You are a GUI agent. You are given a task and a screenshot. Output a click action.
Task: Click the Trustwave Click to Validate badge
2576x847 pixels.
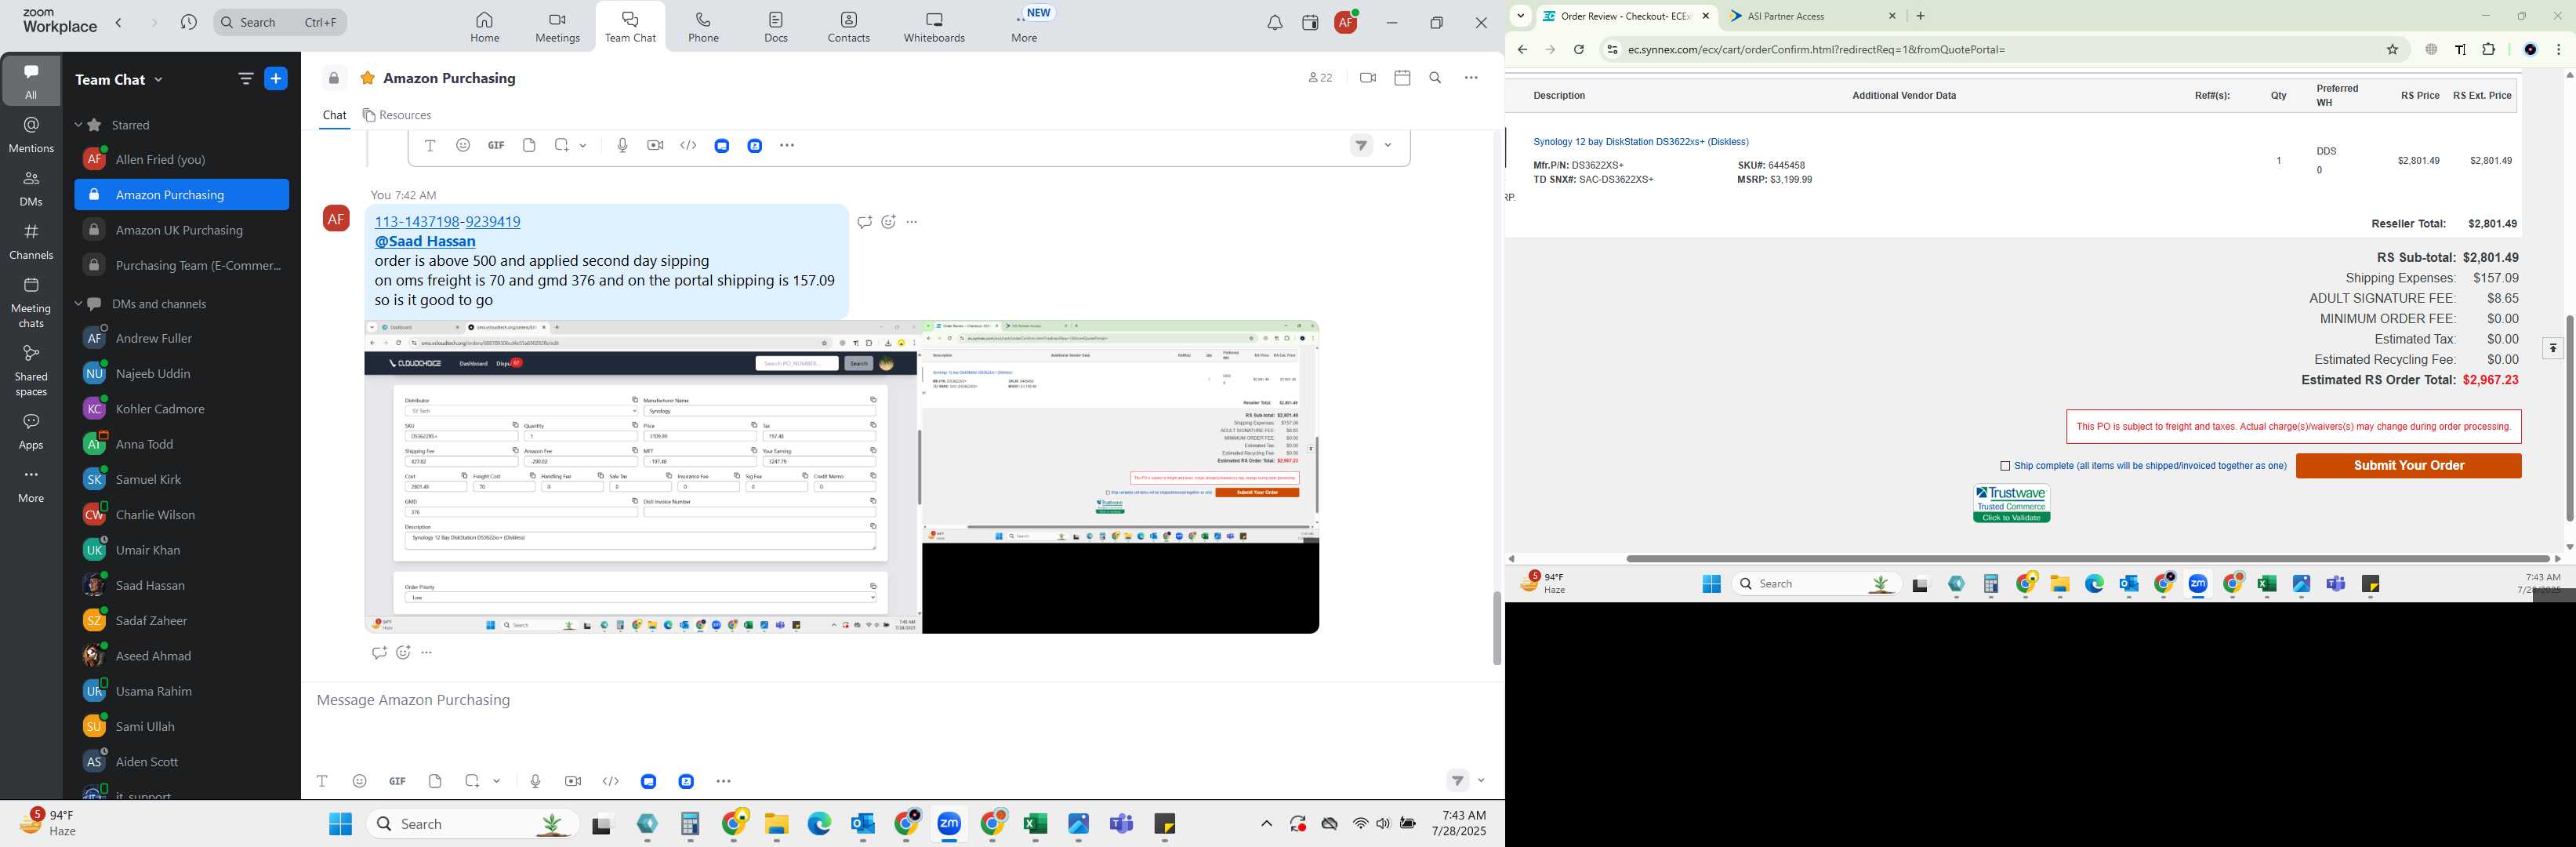[2011, 504]
